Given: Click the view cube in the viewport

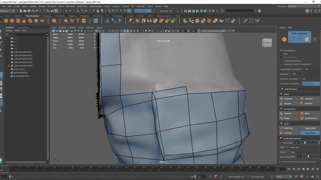Looking at the screenshot, I should [267, 43].
